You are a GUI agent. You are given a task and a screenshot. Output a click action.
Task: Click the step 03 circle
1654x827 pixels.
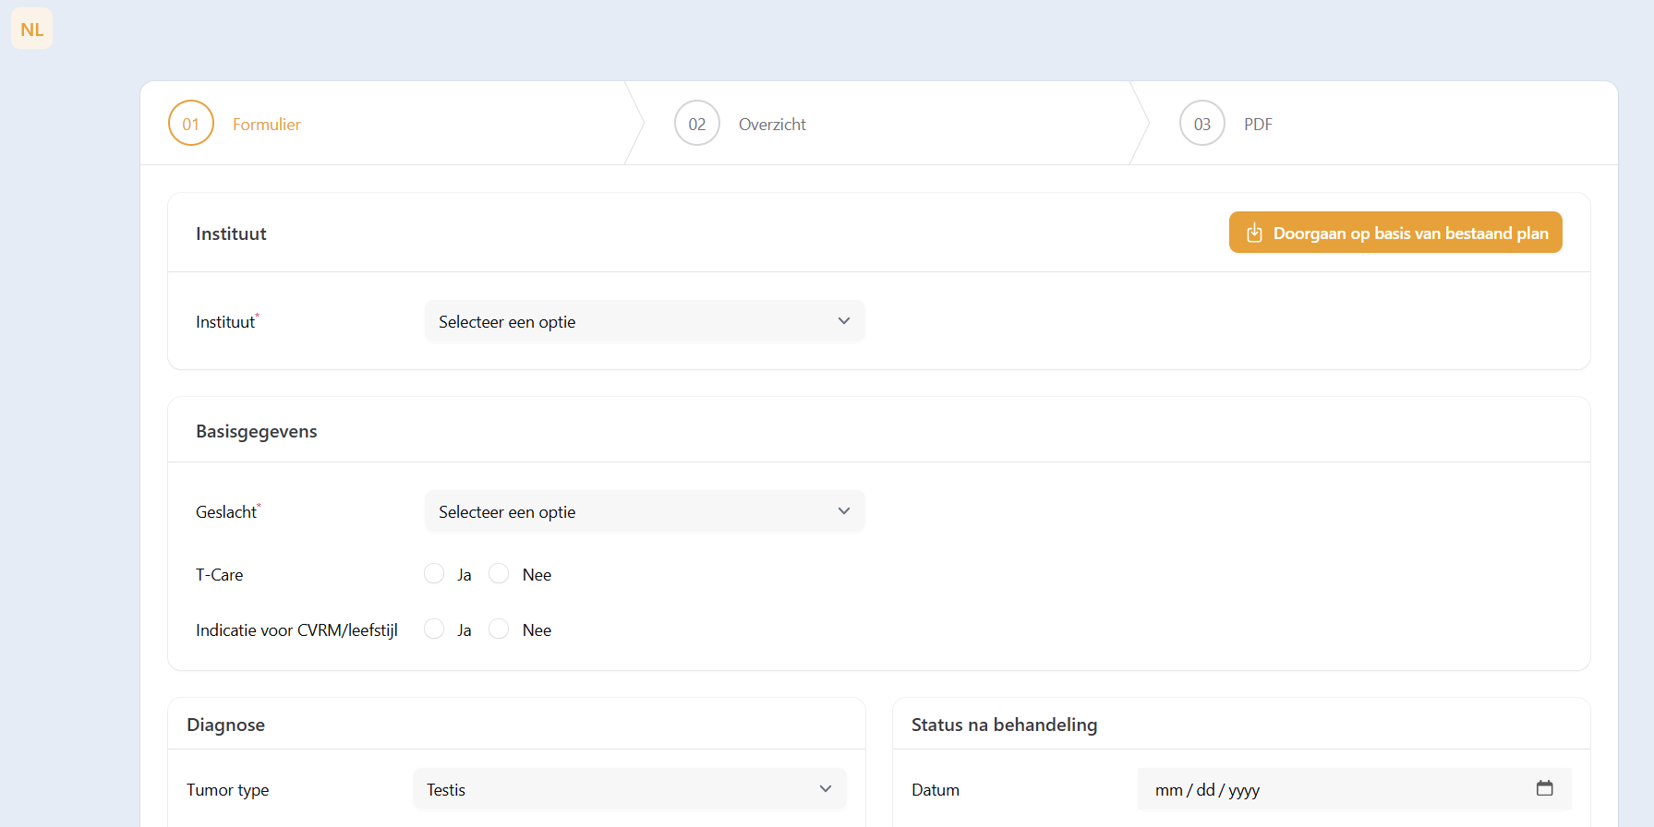click(x=1202, y=124)
